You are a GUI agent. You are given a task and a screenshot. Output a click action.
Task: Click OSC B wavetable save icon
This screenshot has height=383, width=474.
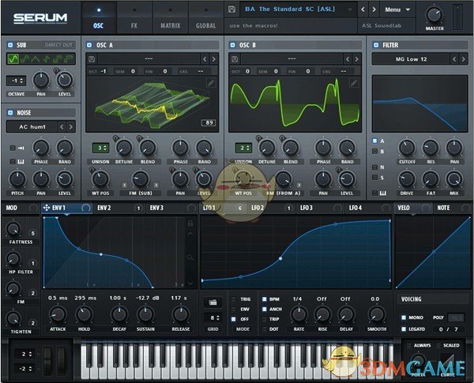point(235,59)
